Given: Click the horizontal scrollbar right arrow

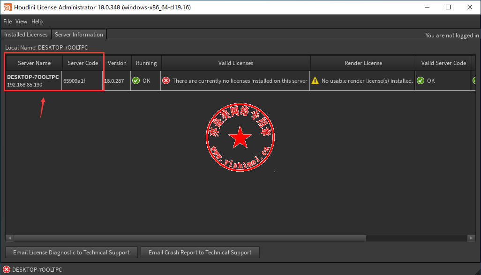Looking at the screenshot, I should tap(471, 238).
